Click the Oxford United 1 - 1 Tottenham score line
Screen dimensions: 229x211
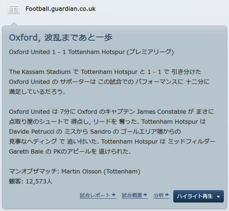click(67, 52)
